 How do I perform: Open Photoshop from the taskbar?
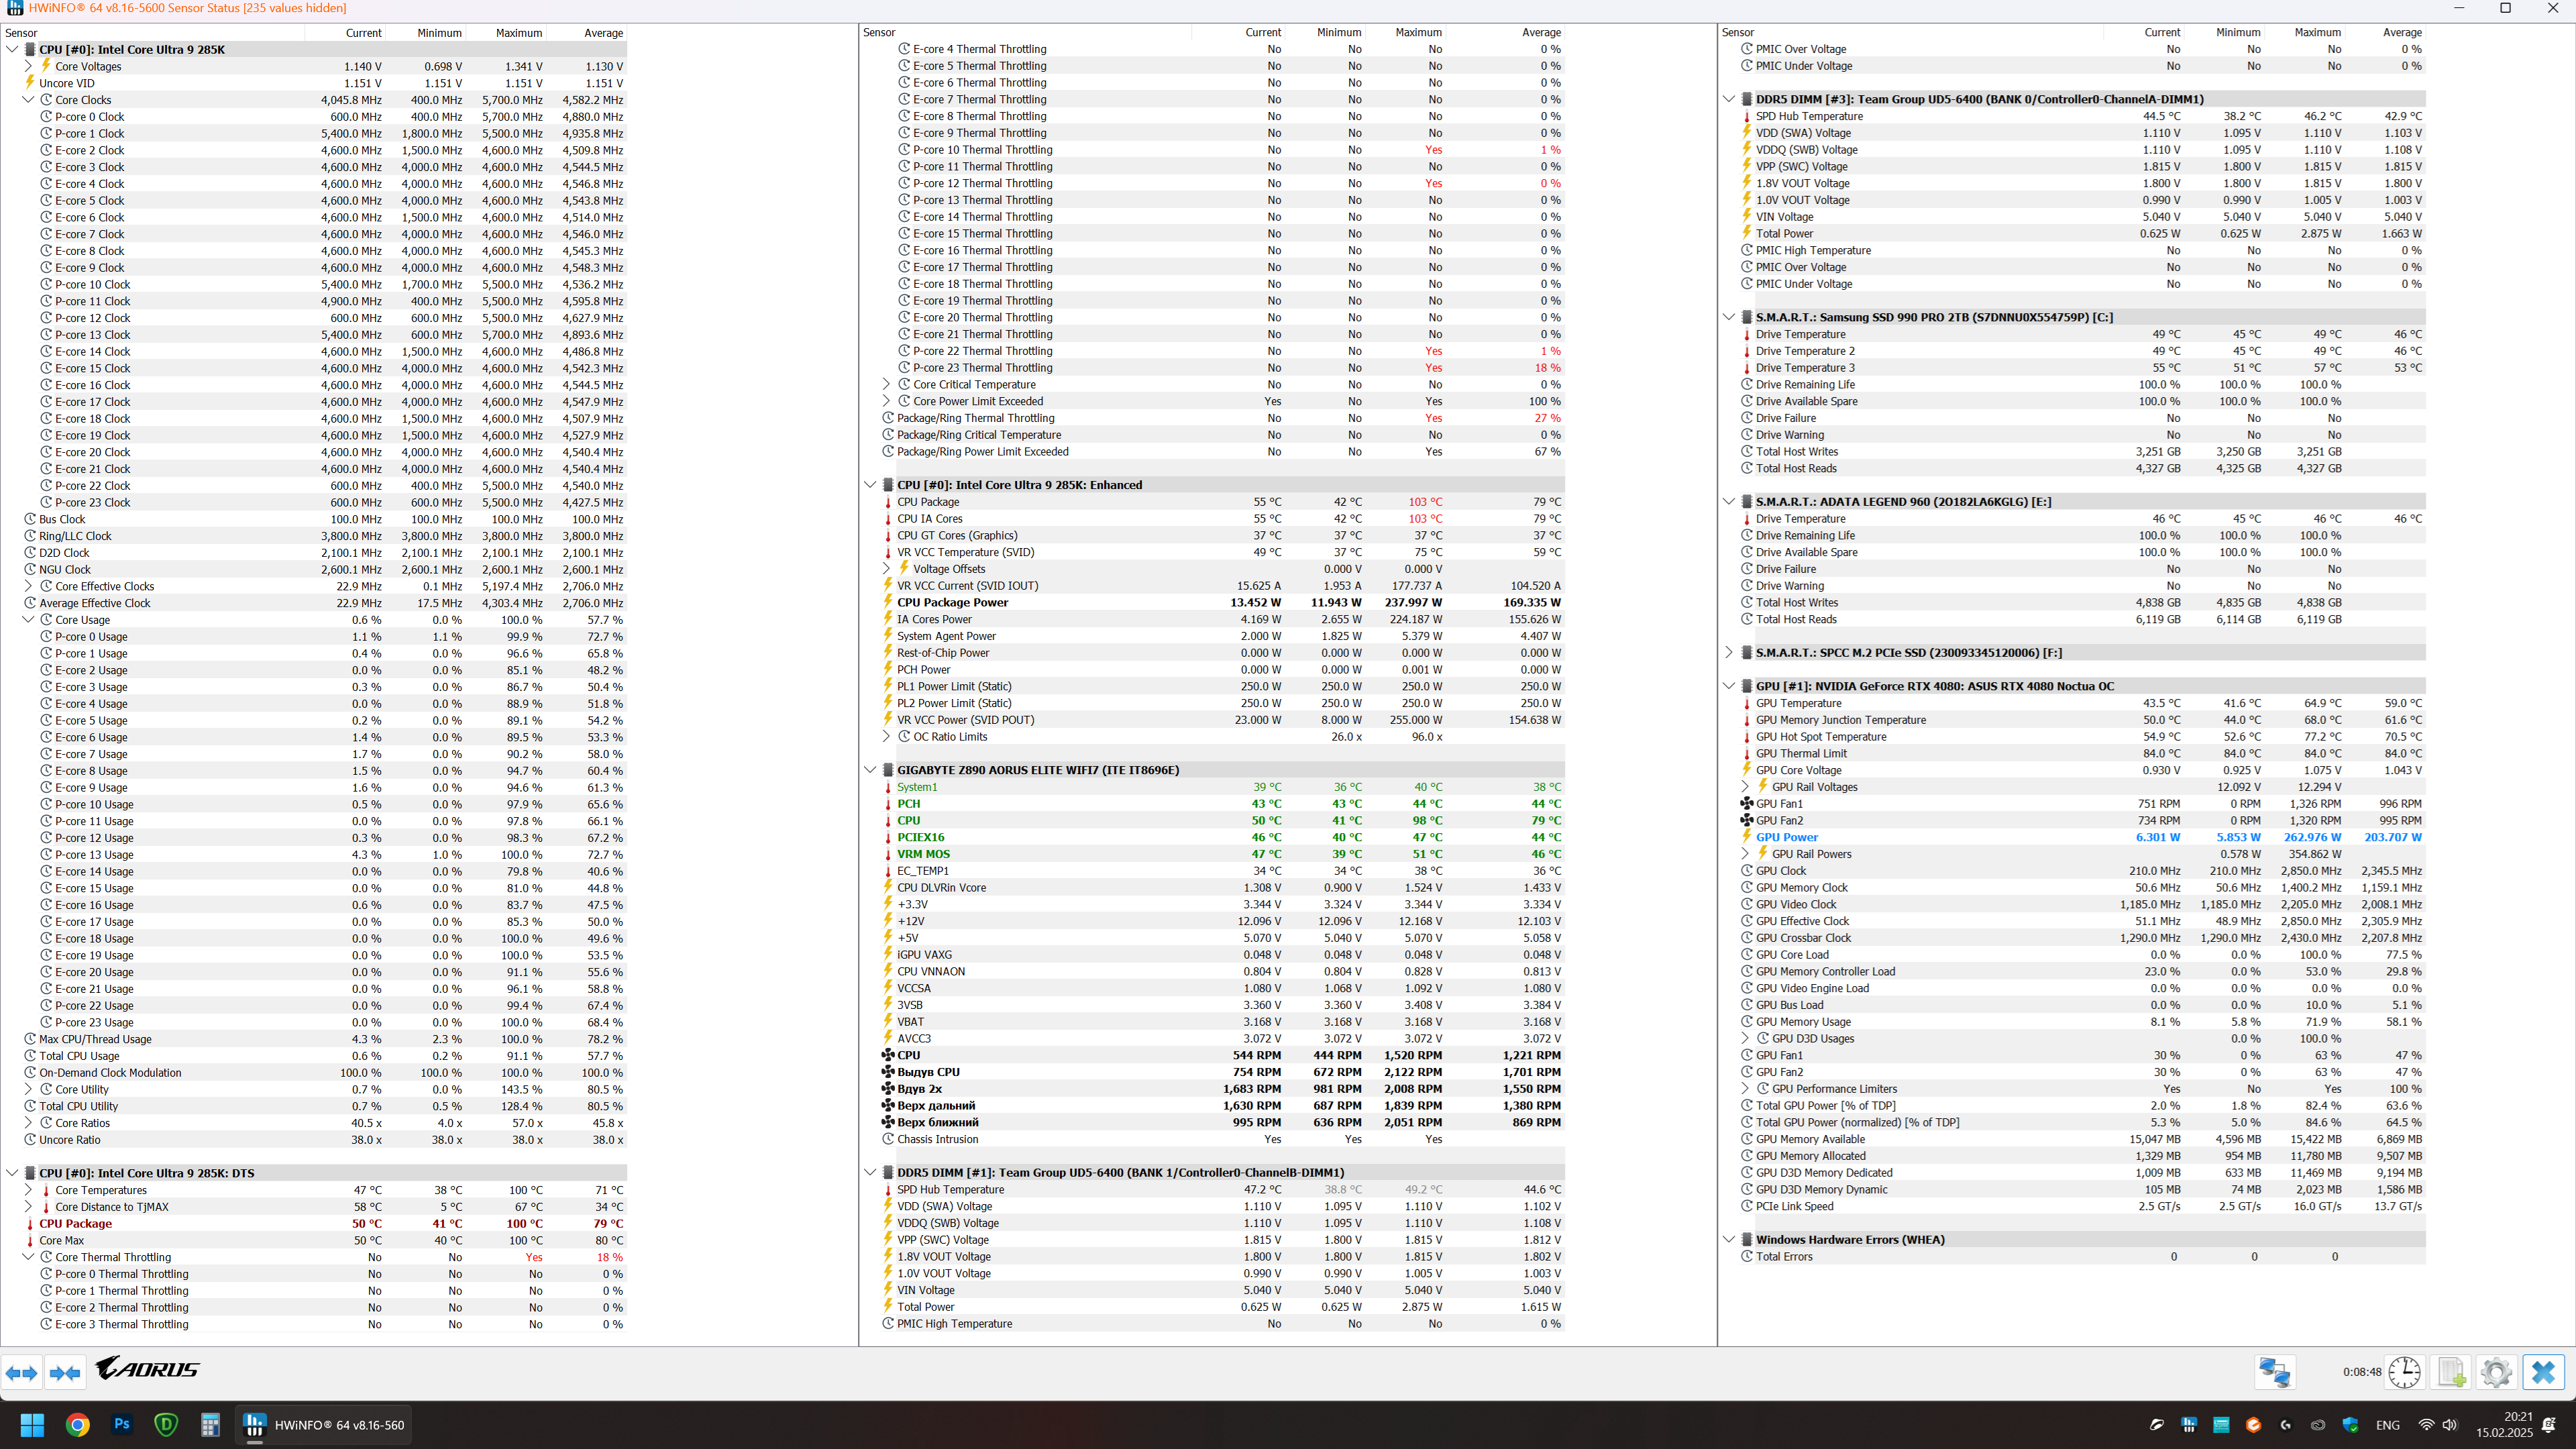coord(122,1424)
